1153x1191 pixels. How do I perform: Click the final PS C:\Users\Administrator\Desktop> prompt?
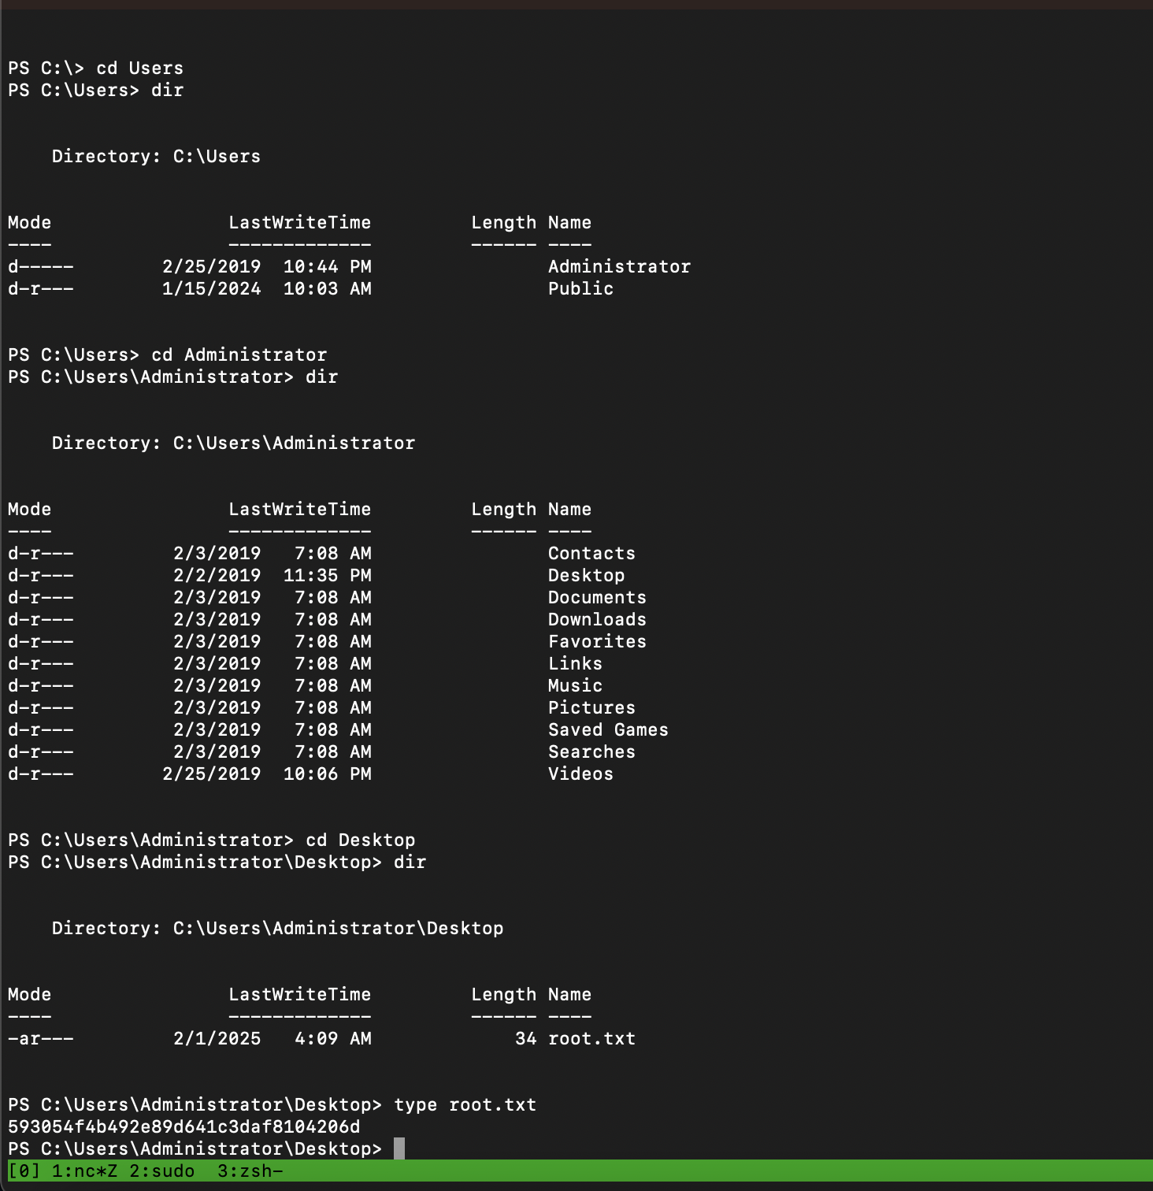tap(195, 1148)
